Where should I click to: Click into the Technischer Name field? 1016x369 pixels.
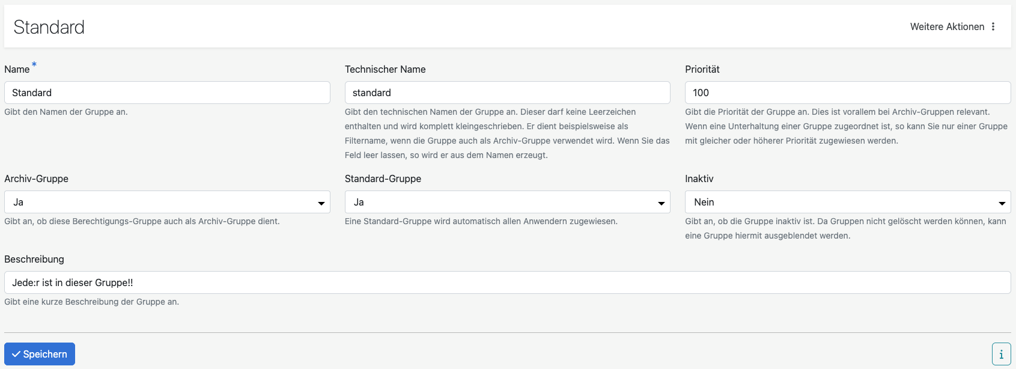pos(507,93)
